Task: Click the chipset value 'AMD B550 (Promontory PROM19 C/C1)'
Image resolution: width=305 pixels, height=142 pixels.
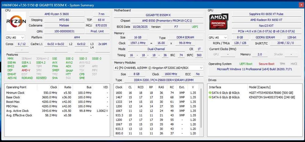Action: tap(167, 21)
